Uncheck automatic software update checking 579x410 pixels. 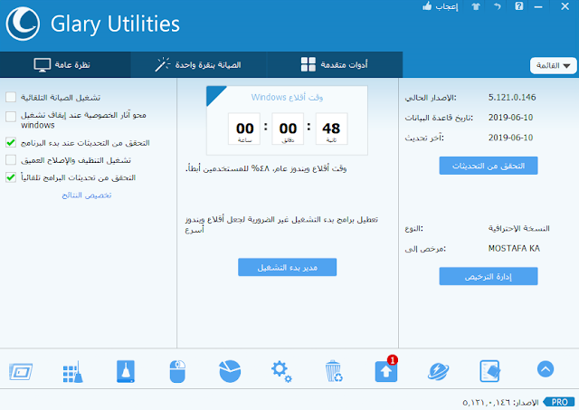(11, 177)
